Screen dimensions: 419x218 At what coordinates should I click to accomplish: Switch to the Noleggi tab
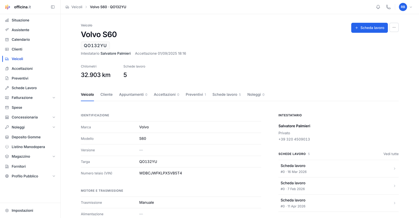tap(256, 95)
